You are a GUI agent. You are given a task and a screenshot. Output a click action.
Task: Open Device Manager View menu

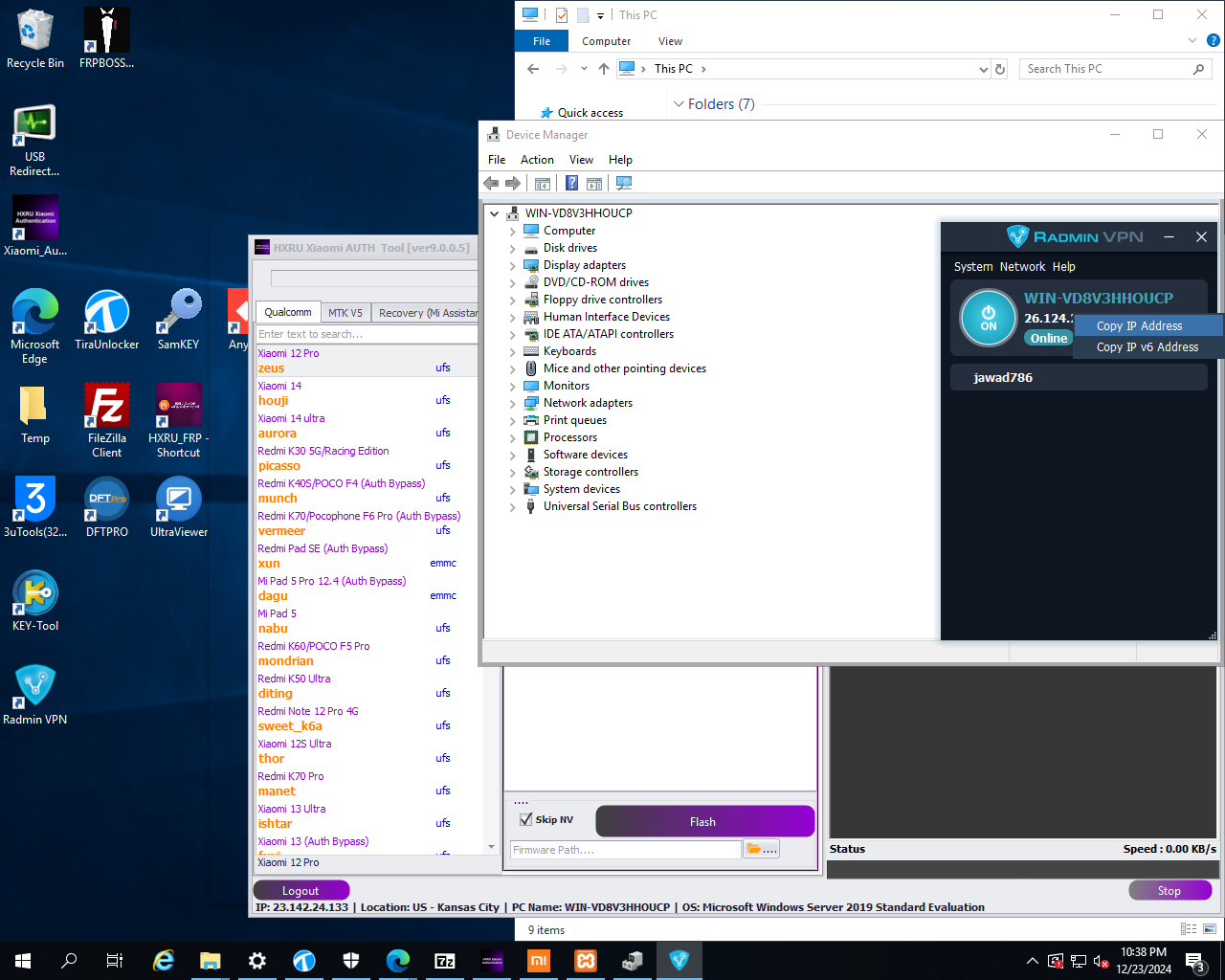click(581, 160)
